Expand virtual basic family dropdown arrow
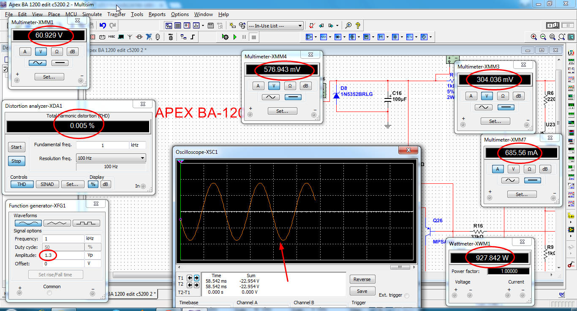Viewport: 577px width, 311px height. click(330, 37)
